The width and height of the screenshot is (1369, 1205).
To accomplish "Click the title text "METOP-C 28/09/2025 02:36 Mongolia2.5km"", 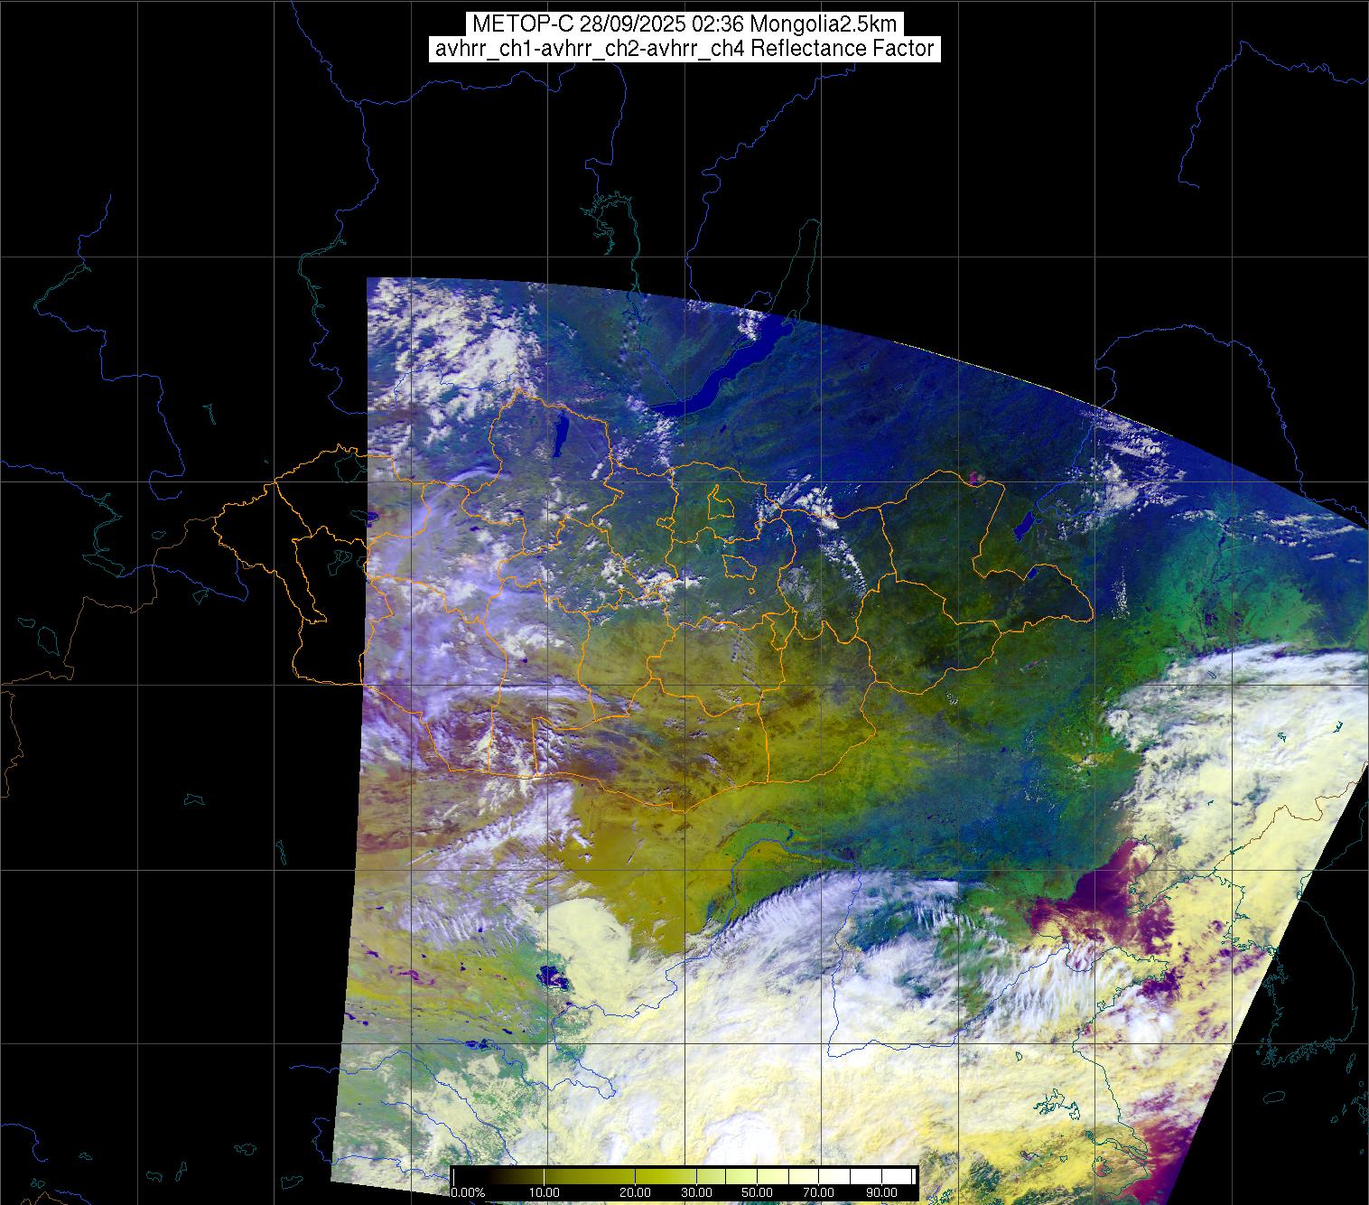I will [684, 24].
